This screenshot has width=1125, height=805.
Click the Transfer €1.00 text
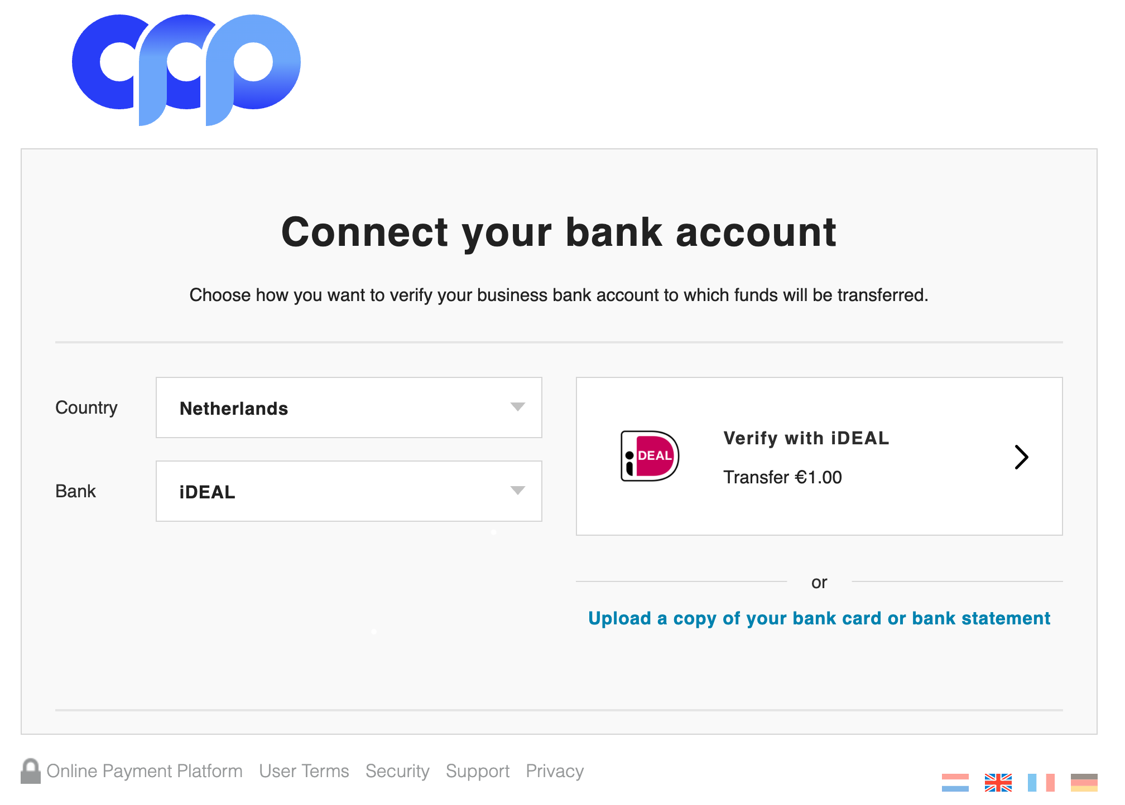782,477
